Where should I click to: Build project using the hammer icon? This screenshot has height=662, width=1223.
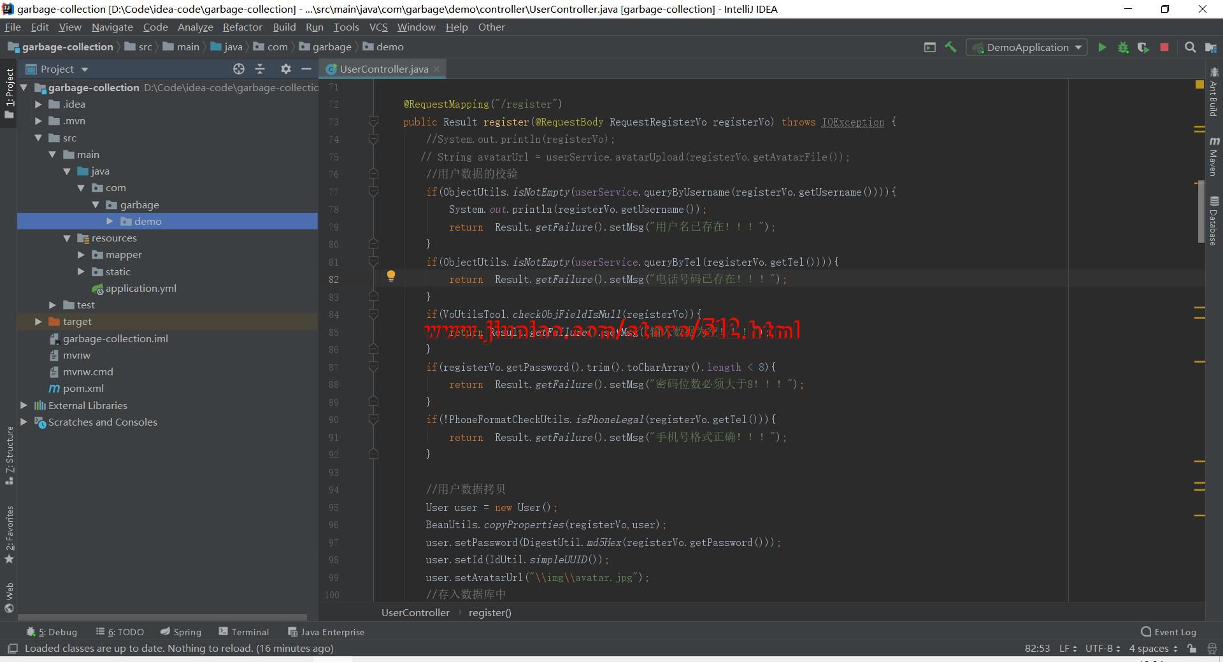(x=950, y=47)
